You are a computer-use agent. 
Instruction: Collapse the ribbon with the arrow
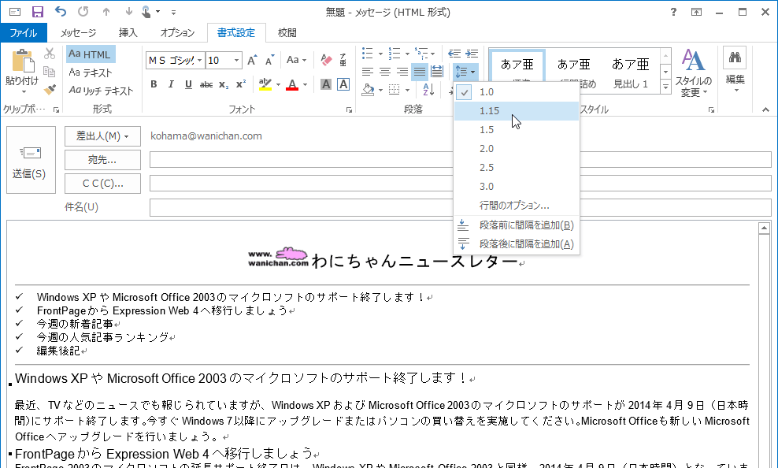click(x=765, y=110)
